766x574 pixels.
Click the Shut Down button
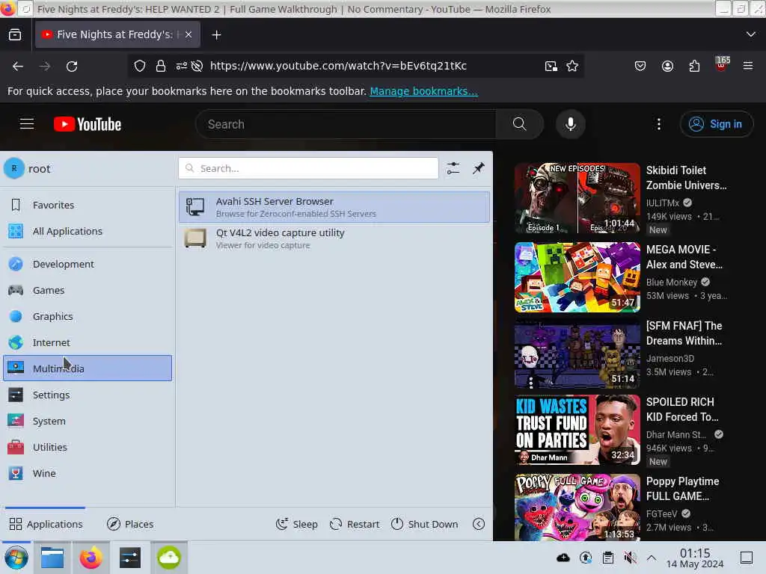click(x=425, y=524)
